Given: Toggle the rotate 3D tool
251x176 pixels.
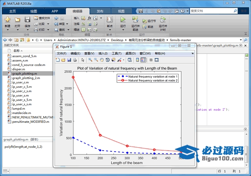Looking at the screenshot, I should coord(107,60).
